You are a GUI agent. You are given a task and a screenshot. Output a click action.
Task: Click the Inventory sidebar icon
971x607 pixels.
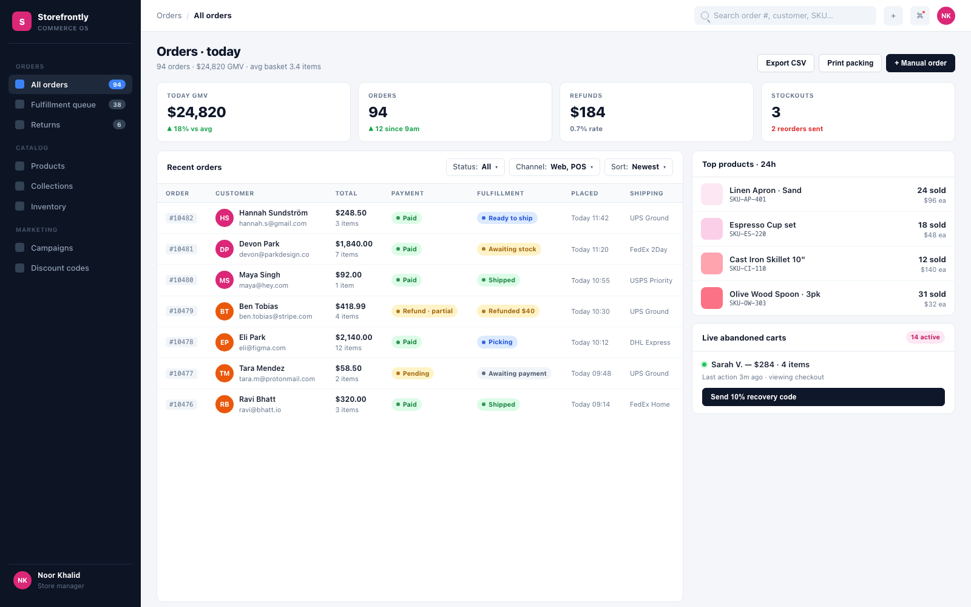click(20, 206)
